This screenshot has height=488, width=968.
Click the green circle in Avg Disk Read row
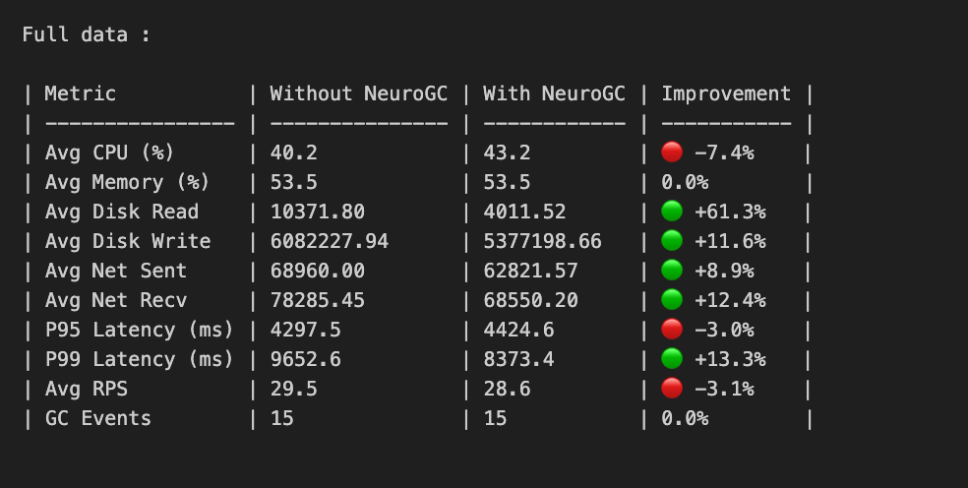[x=672, y=212]
